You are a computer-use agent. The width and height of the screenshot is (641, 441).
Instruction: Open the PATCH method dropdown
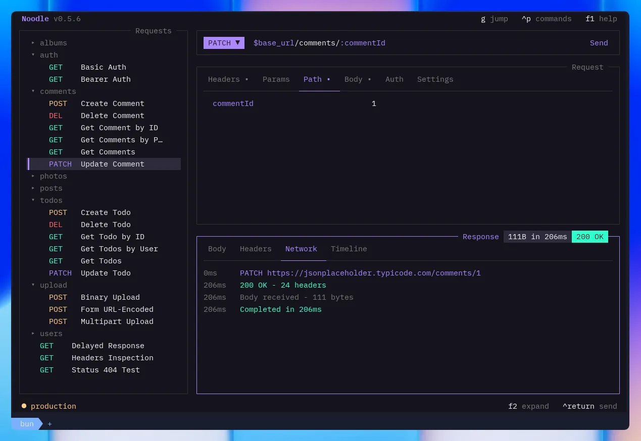click(x=224, y=43)
